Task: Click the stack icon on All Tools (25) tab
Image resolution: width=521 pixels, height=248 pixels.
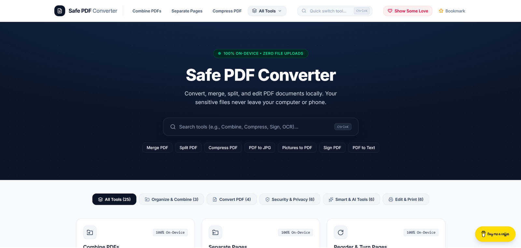Action: point(100,199)
